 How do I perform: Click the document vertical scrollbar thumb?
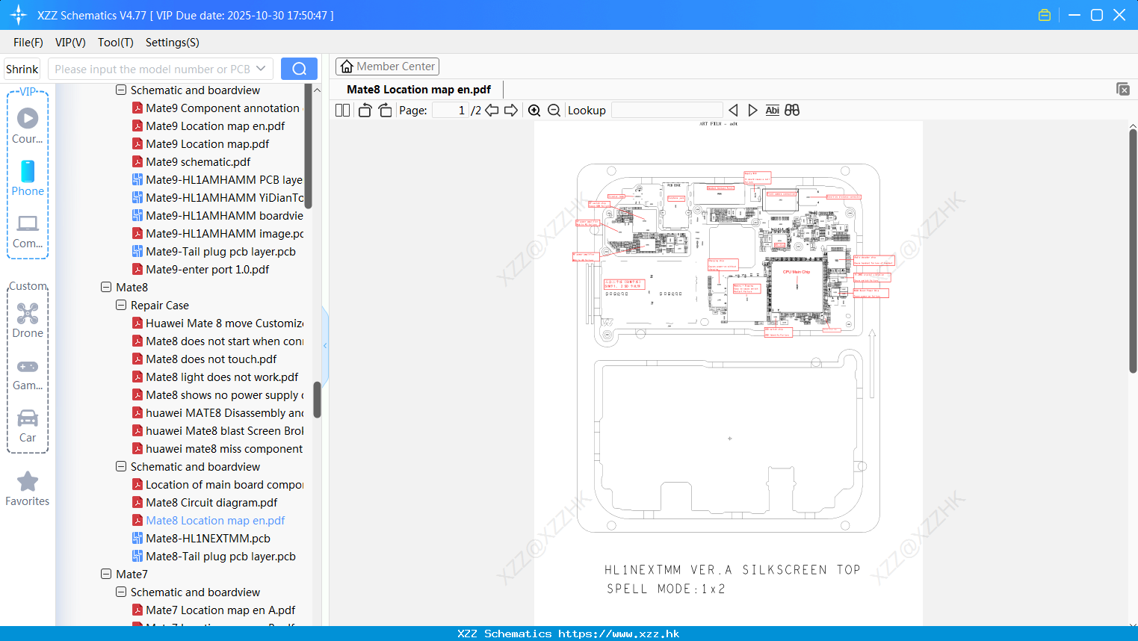coord(1133,250)
